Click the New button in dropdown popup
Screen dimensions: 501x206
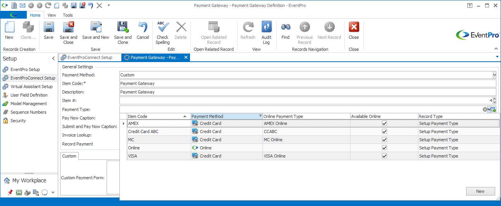480,191
